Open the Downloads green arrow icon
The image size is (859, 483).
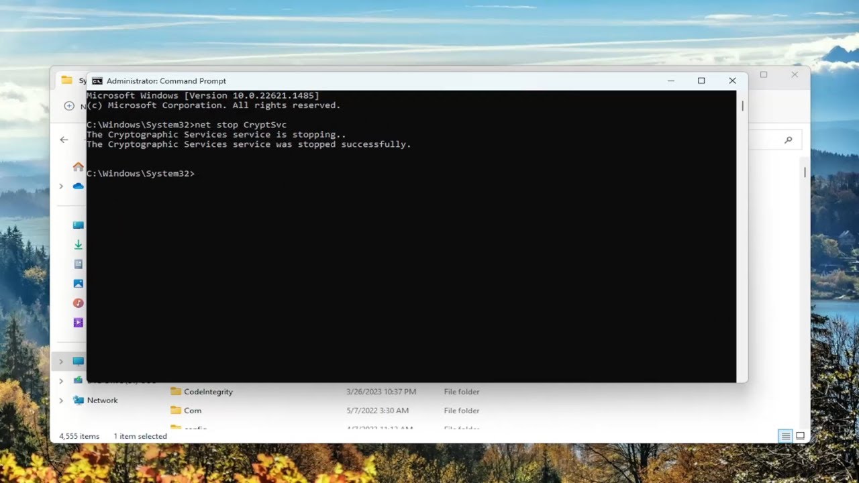[79, 245]
